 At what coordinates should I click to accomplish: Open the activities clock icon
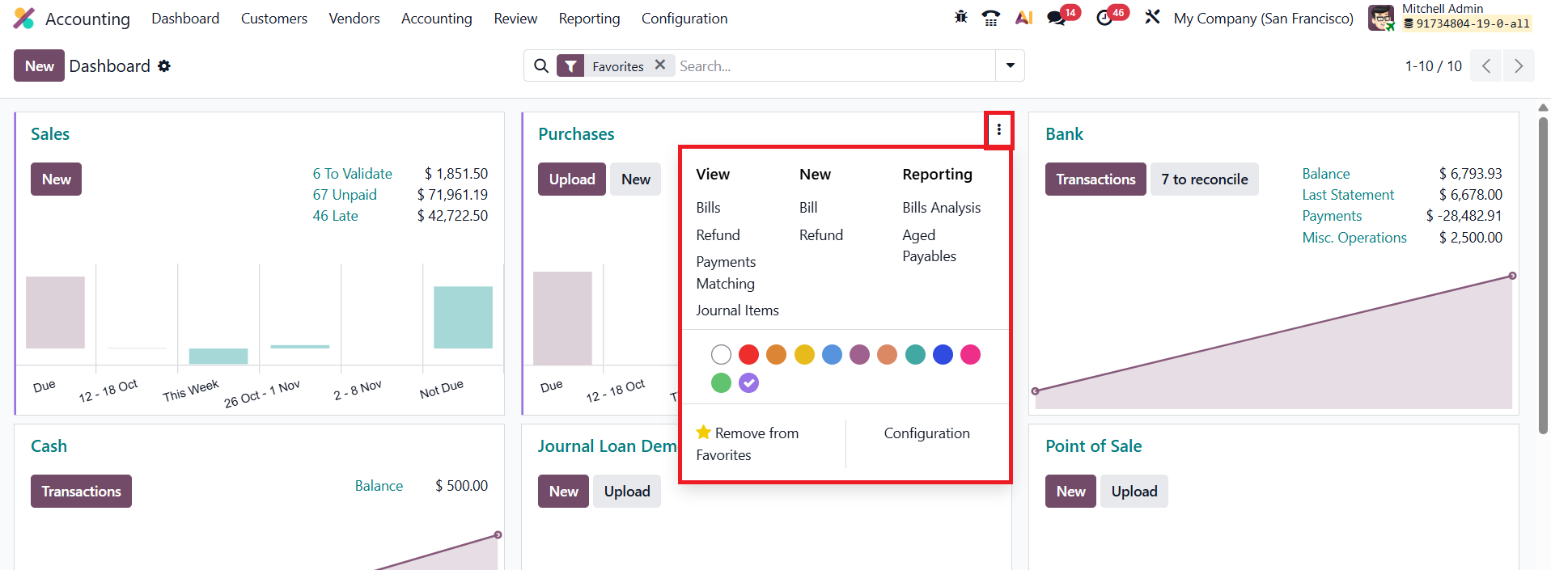pos(1104,18)
